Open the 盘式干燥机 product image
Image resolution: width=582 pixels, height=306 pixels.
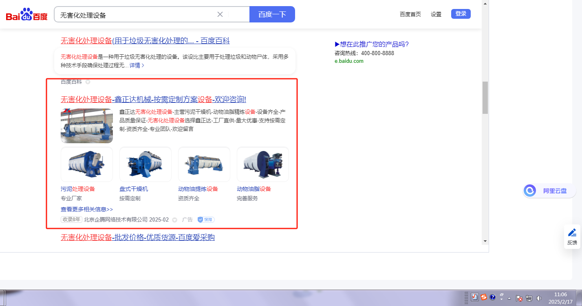(x=145, y=164)
